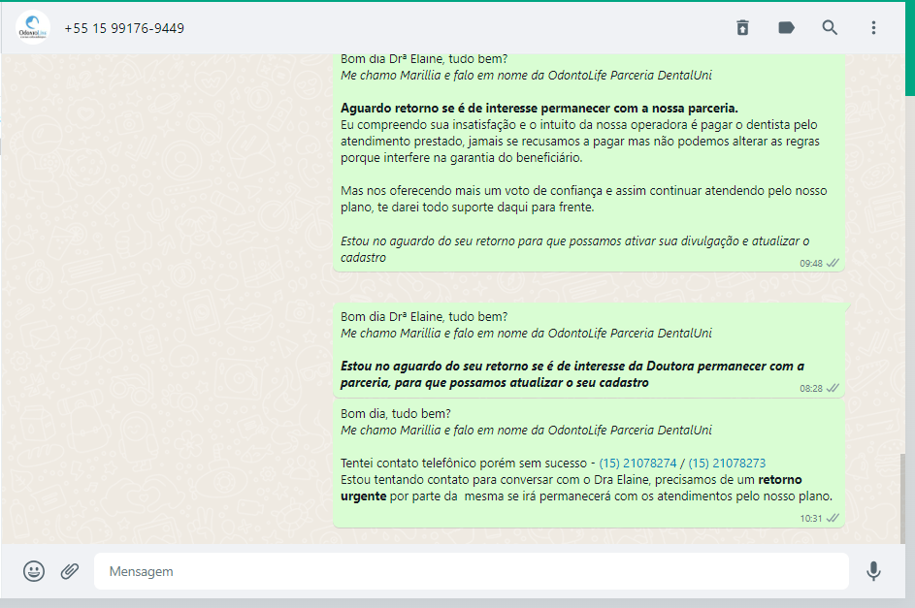
Task: Click the paperclip attach icon
Action: click(x=70, y=571)
